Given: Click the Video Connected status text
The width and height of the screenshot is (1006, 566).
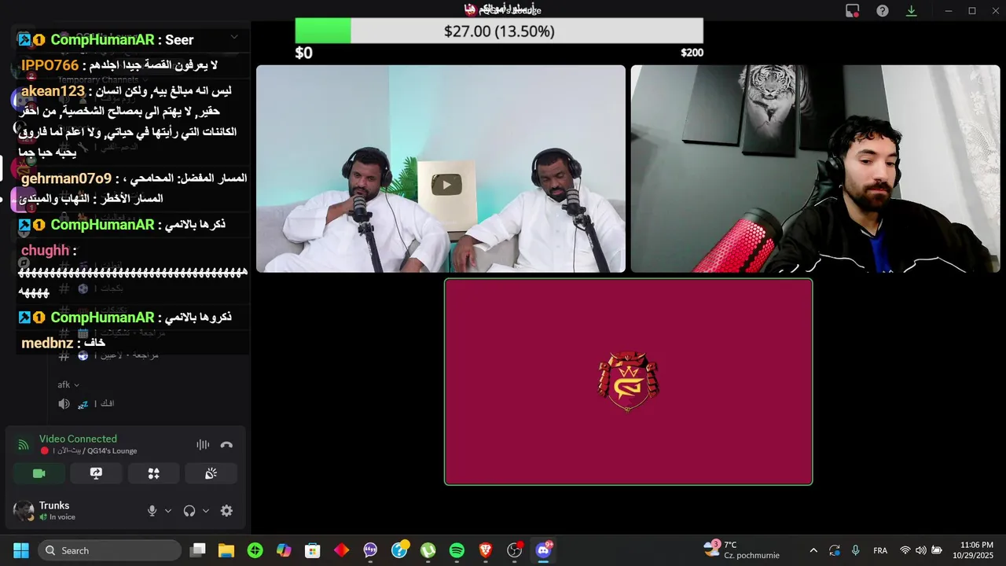Looking at the screenshot, I should pyautogui.click(x=78, y=439).
